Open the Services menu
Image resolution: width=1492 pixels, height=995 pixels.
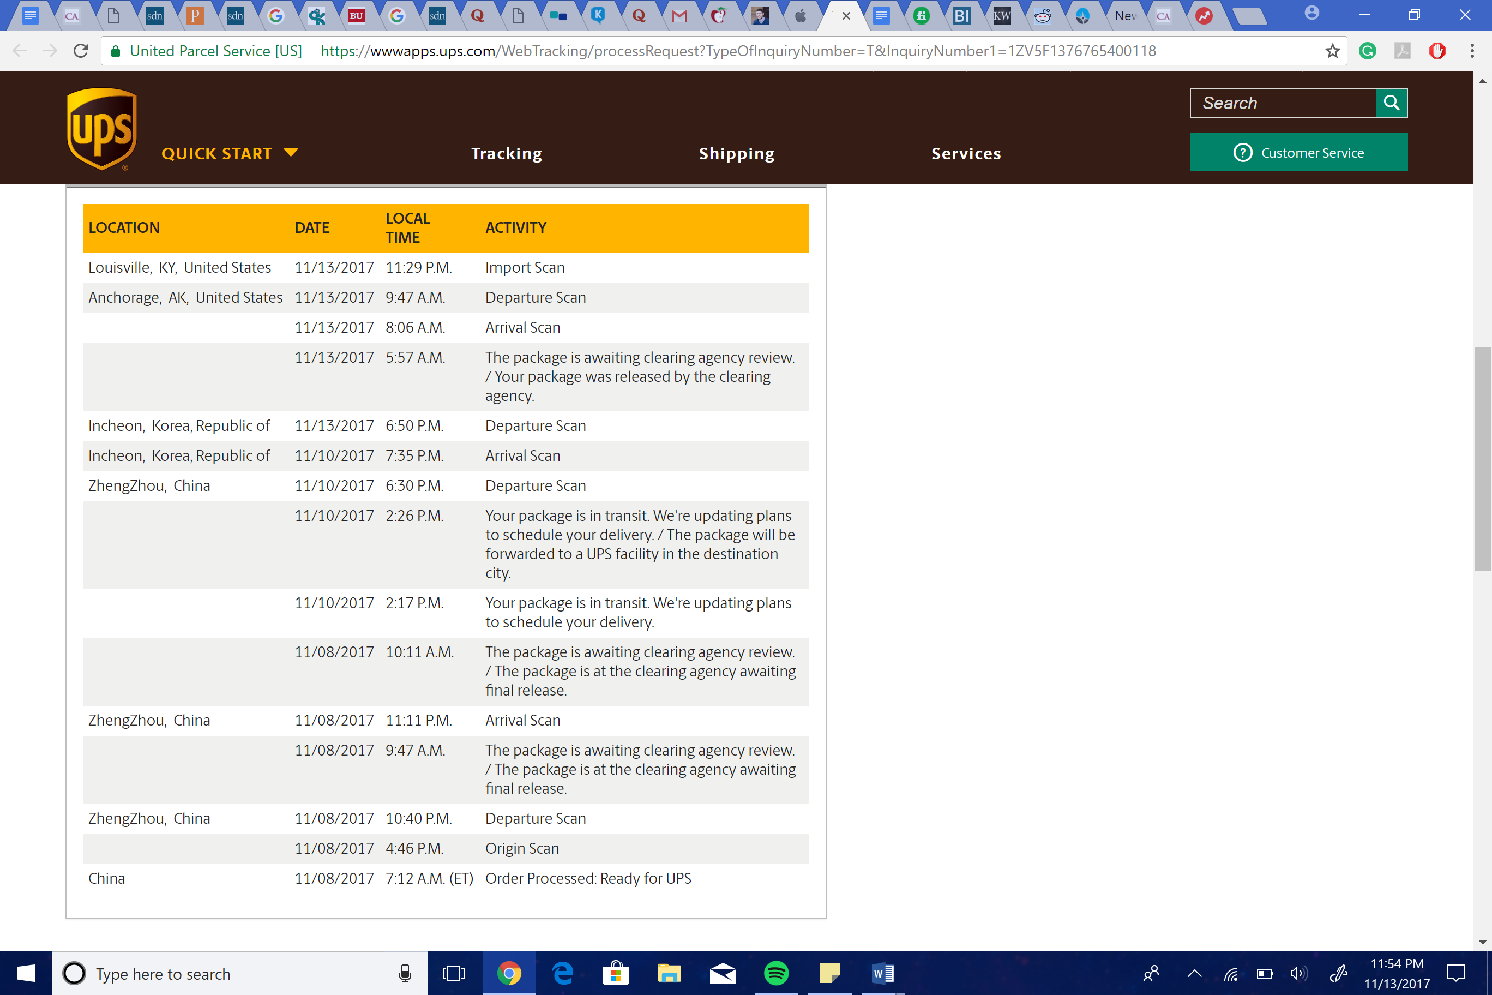[x=965, y=154]
